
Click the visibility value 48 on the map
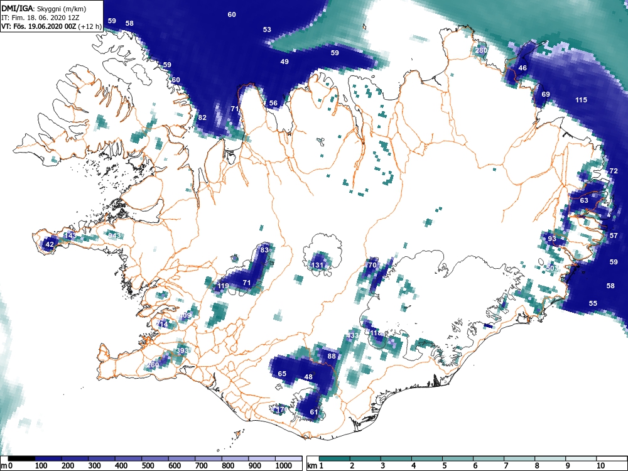click(x=308, y=376)
